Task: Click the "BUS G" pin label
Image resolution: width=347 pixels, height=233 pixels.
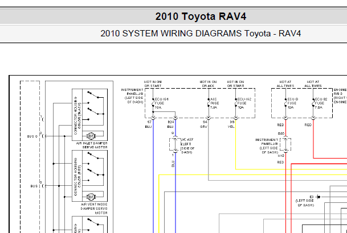Action: 32,136
